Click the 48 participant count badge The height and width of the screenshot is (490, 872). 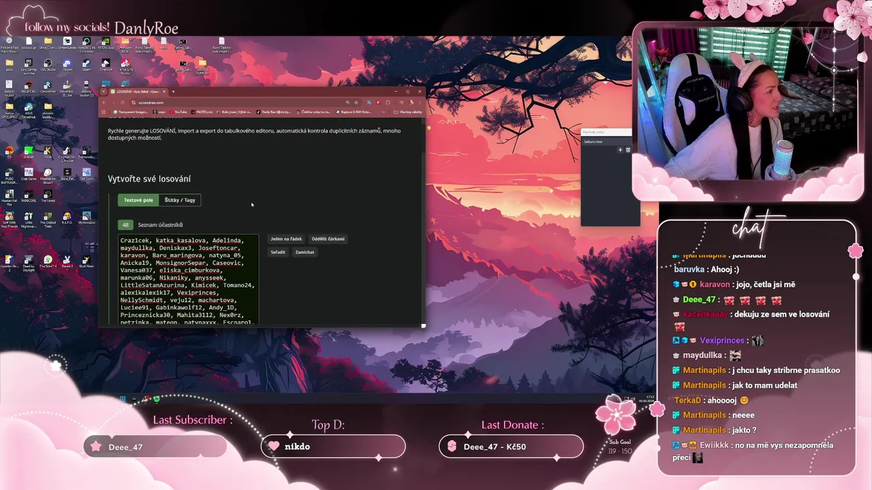[x=125, y=225]
